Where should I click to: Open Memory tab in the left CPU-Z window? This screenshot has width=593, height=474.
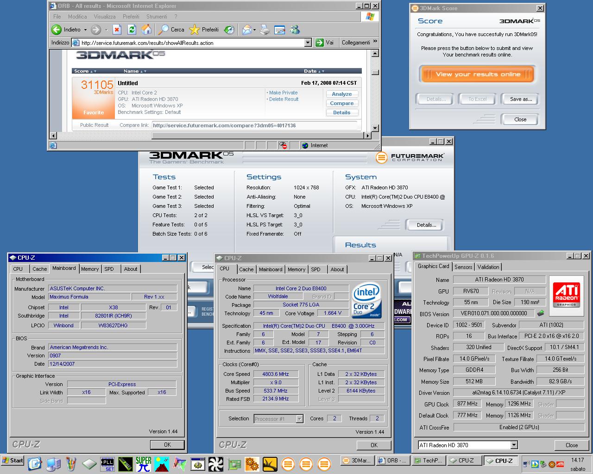[90, 269]
